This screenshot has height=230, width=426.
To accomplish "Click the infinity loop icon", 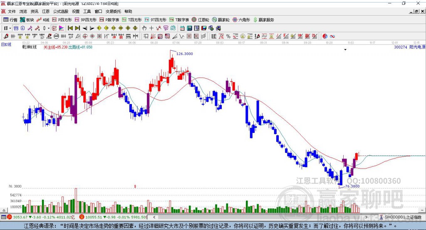I will 332,37.
